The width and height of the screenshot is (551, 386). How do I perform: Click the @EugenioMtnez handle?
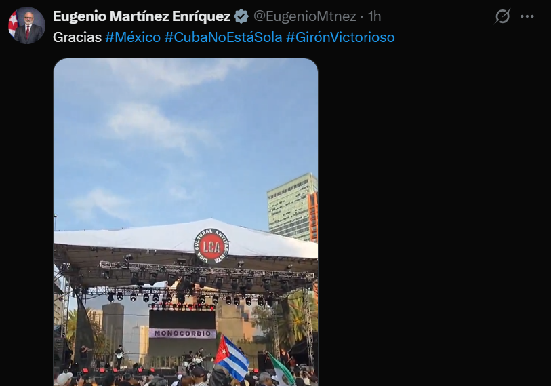pos(305,16)
